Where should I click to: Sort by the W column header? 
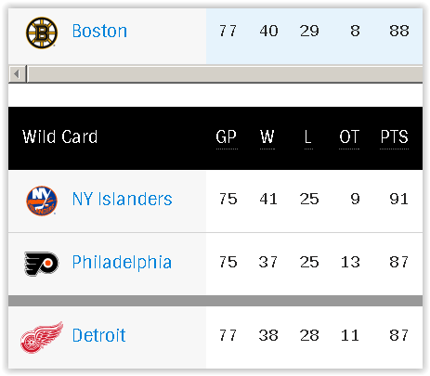(x=267, y=137)
